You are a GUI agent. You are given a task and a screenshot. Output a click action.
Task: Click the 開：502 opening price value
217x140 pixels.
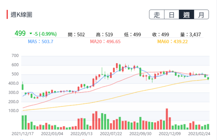tap(76, 35)
